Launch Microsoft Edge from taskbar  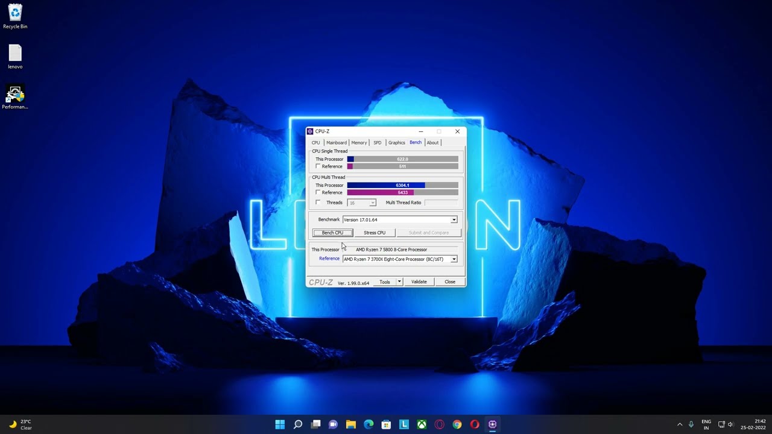(x=369, y=424)
